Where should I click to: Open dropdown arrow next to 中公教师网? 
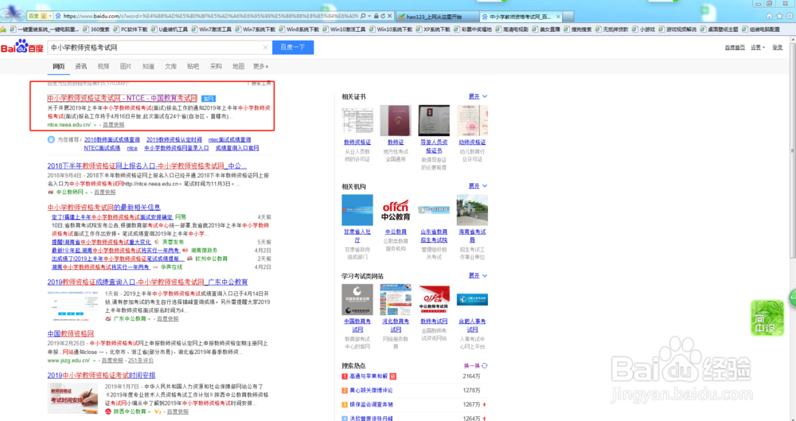pos(86,193)
